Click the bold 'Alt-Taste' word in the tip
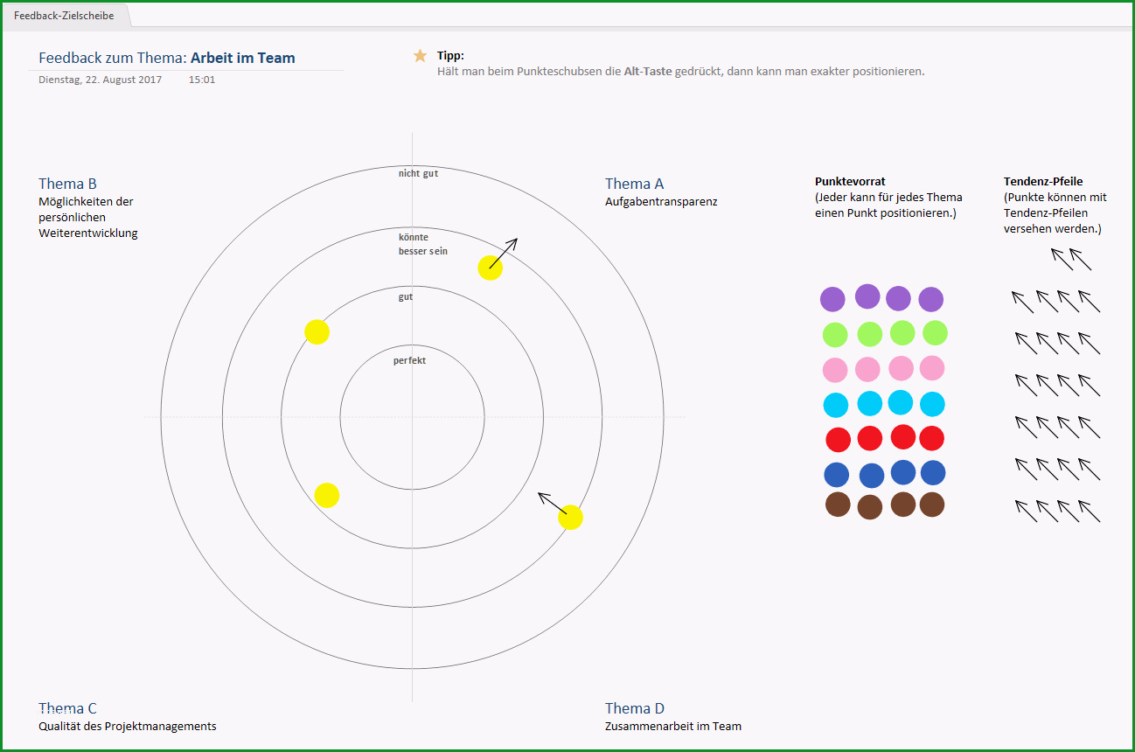The image size is (1135, 752). [x=648, y=71]
